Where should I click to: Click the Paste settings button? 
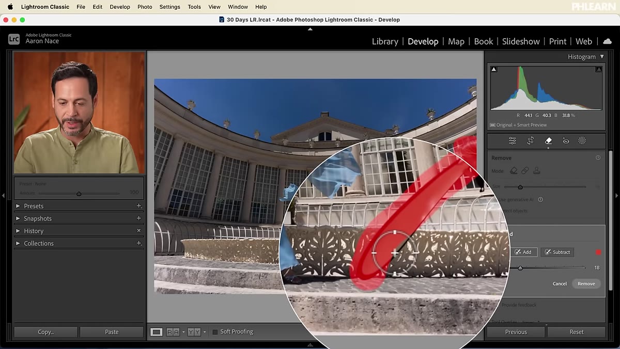coord(112,332)
